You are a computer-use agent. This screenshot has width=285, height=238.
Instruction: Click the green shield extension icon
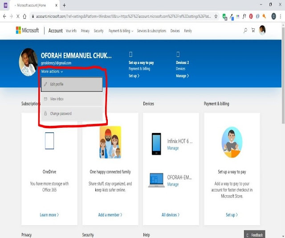[224, 17]
